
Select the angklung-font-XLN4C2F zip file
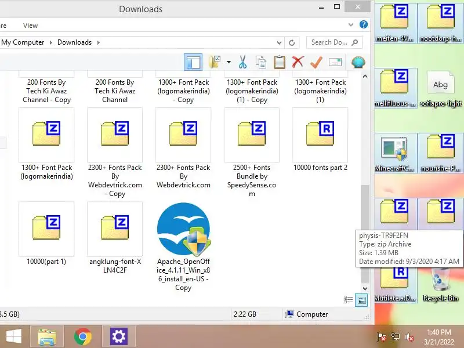pyautogui.click(x=115, y=238)
